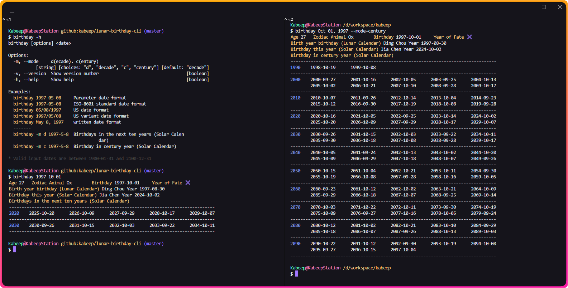Screen dimensions: 568x288
Task: Minimize the terminal window
Action: [x=528, y=7]
